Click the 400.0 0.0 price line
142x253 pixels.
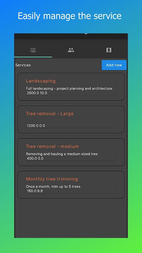35,158
